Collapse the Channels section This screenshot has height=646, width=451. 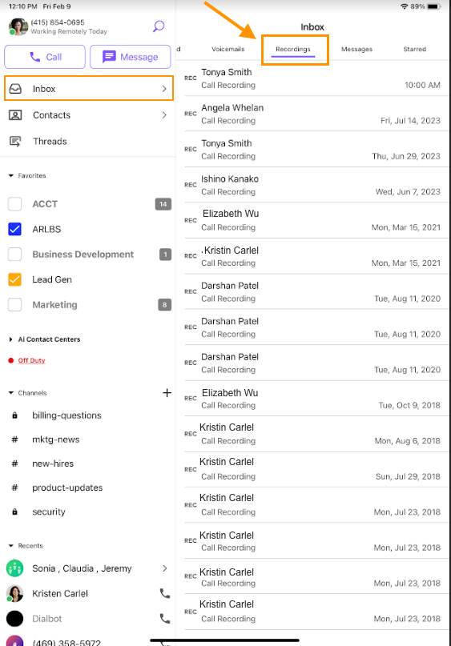point(11,393)
